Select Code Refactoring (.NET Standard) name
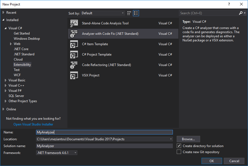 click(107, 65)
